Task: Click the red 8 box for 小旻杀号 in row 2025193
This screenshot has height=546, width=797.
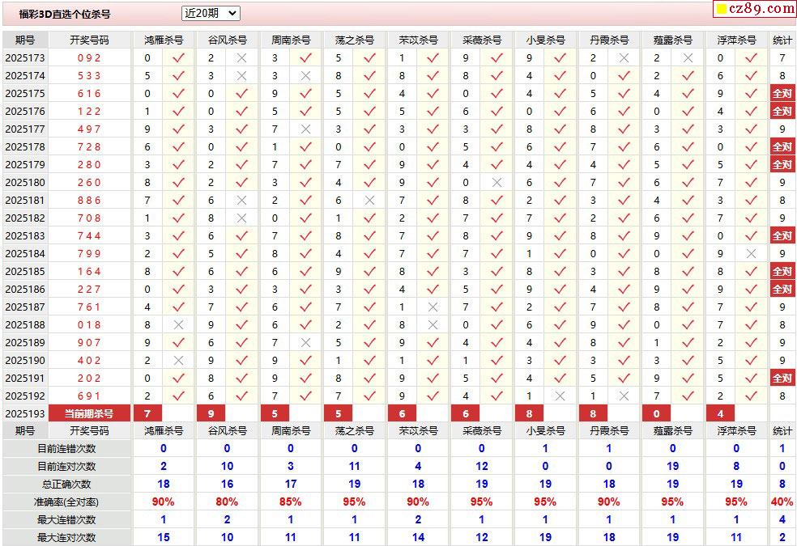Action: tap(529, 413)
